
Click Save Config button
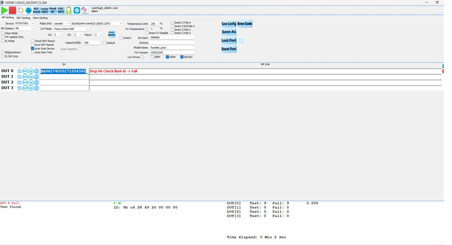click(228, 24)
